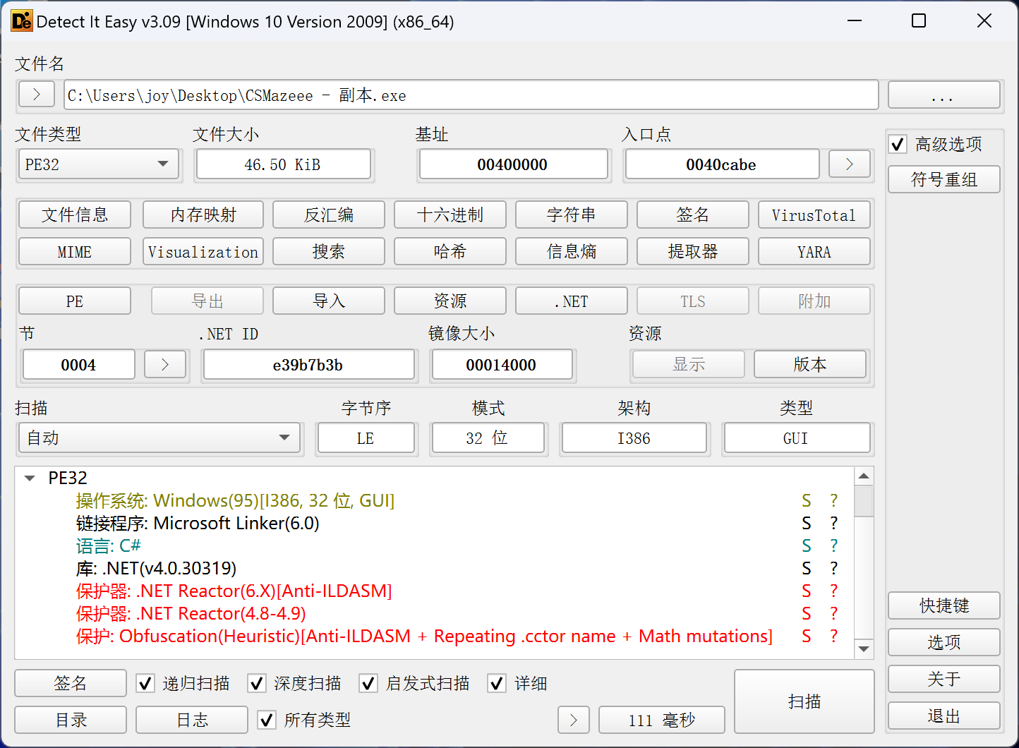Open the 字符串 strings view
This screenshot has height=748, width=1019.
point(572,215)
